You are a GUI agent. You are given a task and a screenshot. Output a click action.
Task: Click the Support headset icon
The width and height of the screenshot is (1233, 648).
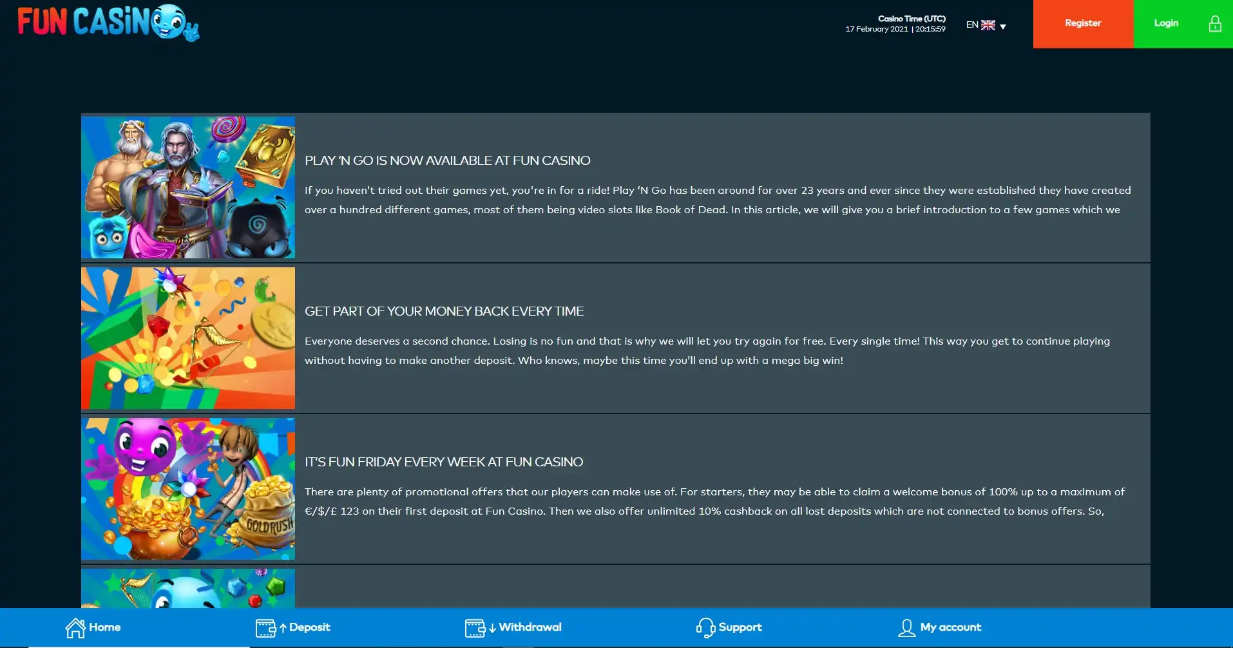coord(705,627)
